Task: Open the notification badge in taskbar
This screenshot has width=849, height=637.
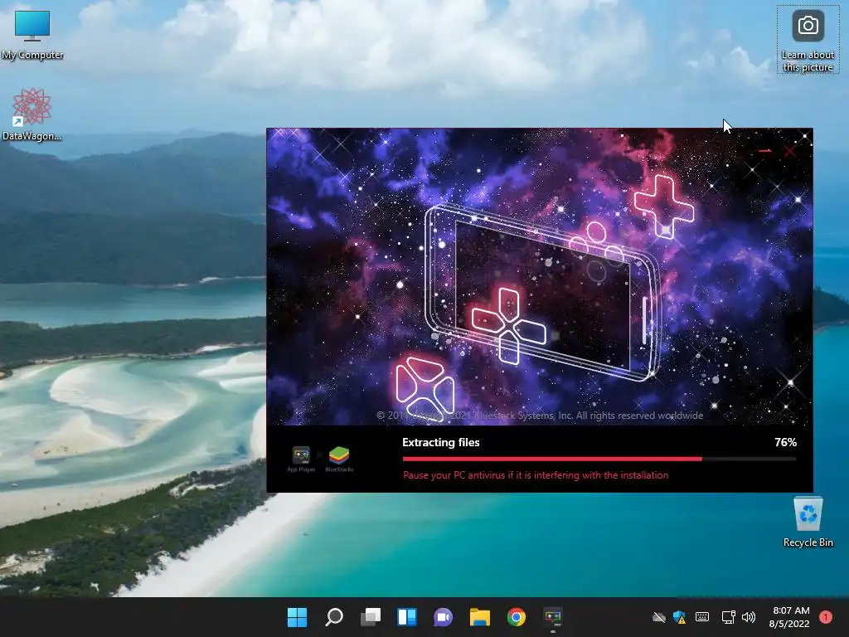Action: click(826, 617)
